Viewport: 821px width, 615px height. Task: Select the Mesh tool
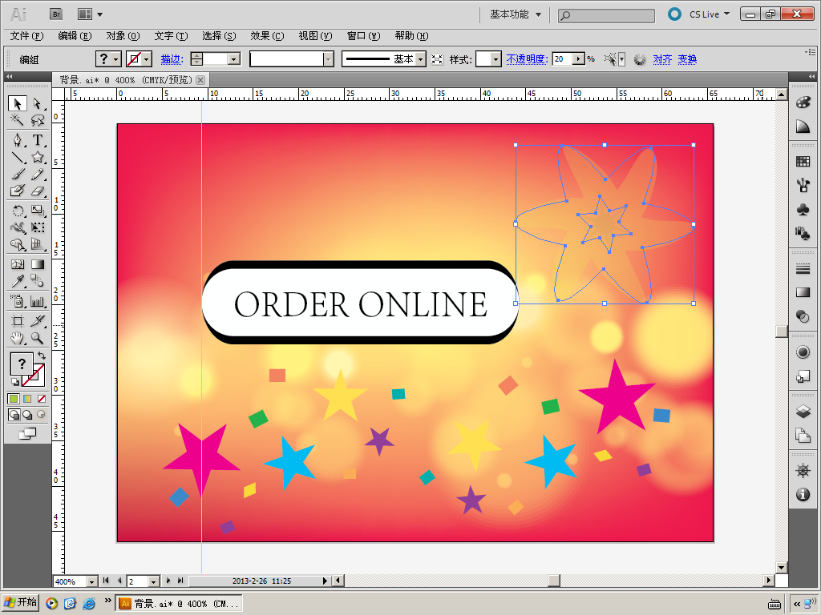(18, 264)
